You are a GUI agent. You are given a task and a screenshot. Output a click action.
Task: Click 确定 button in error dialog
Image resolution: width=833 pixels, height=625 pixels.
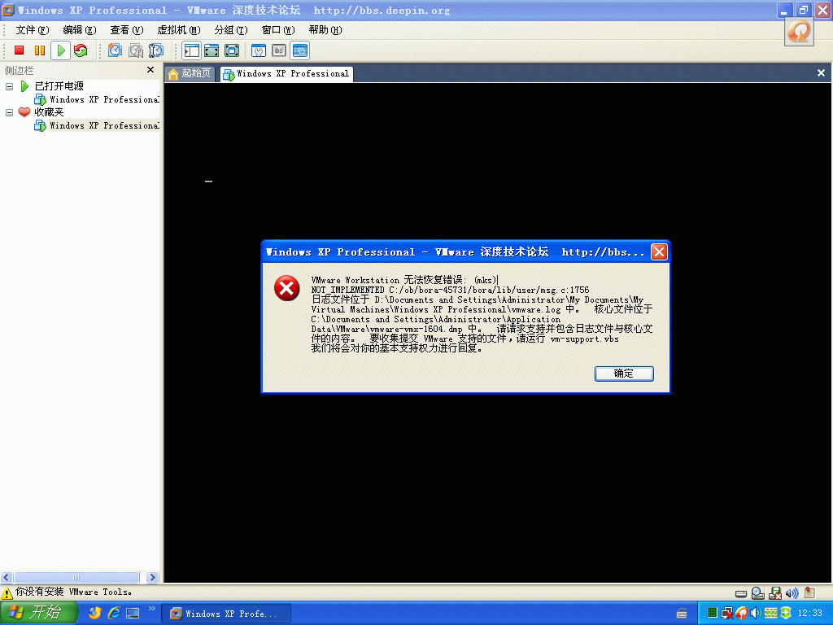(624, 374)
